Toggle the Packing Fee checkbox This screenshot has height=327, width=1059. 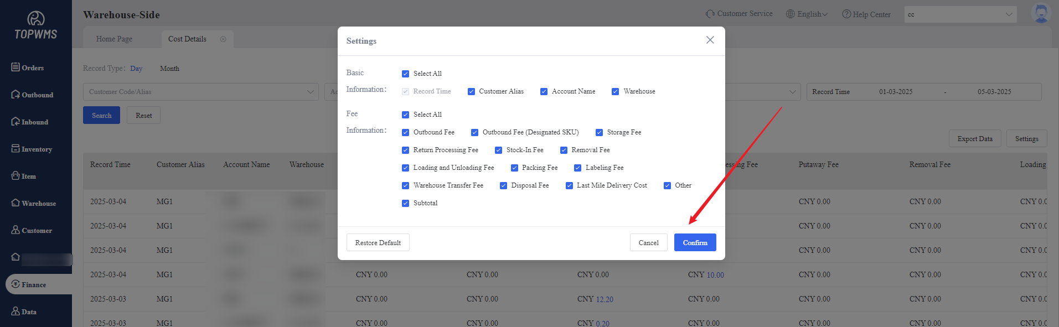[x=514, y=168]
